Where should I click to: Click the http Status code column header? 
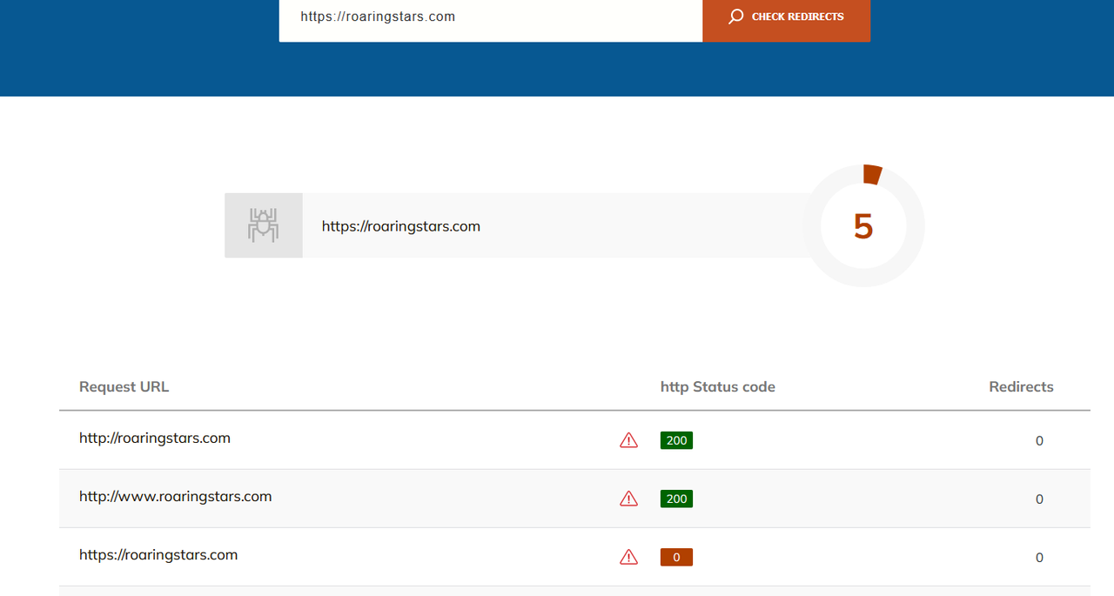coord(718,387)
